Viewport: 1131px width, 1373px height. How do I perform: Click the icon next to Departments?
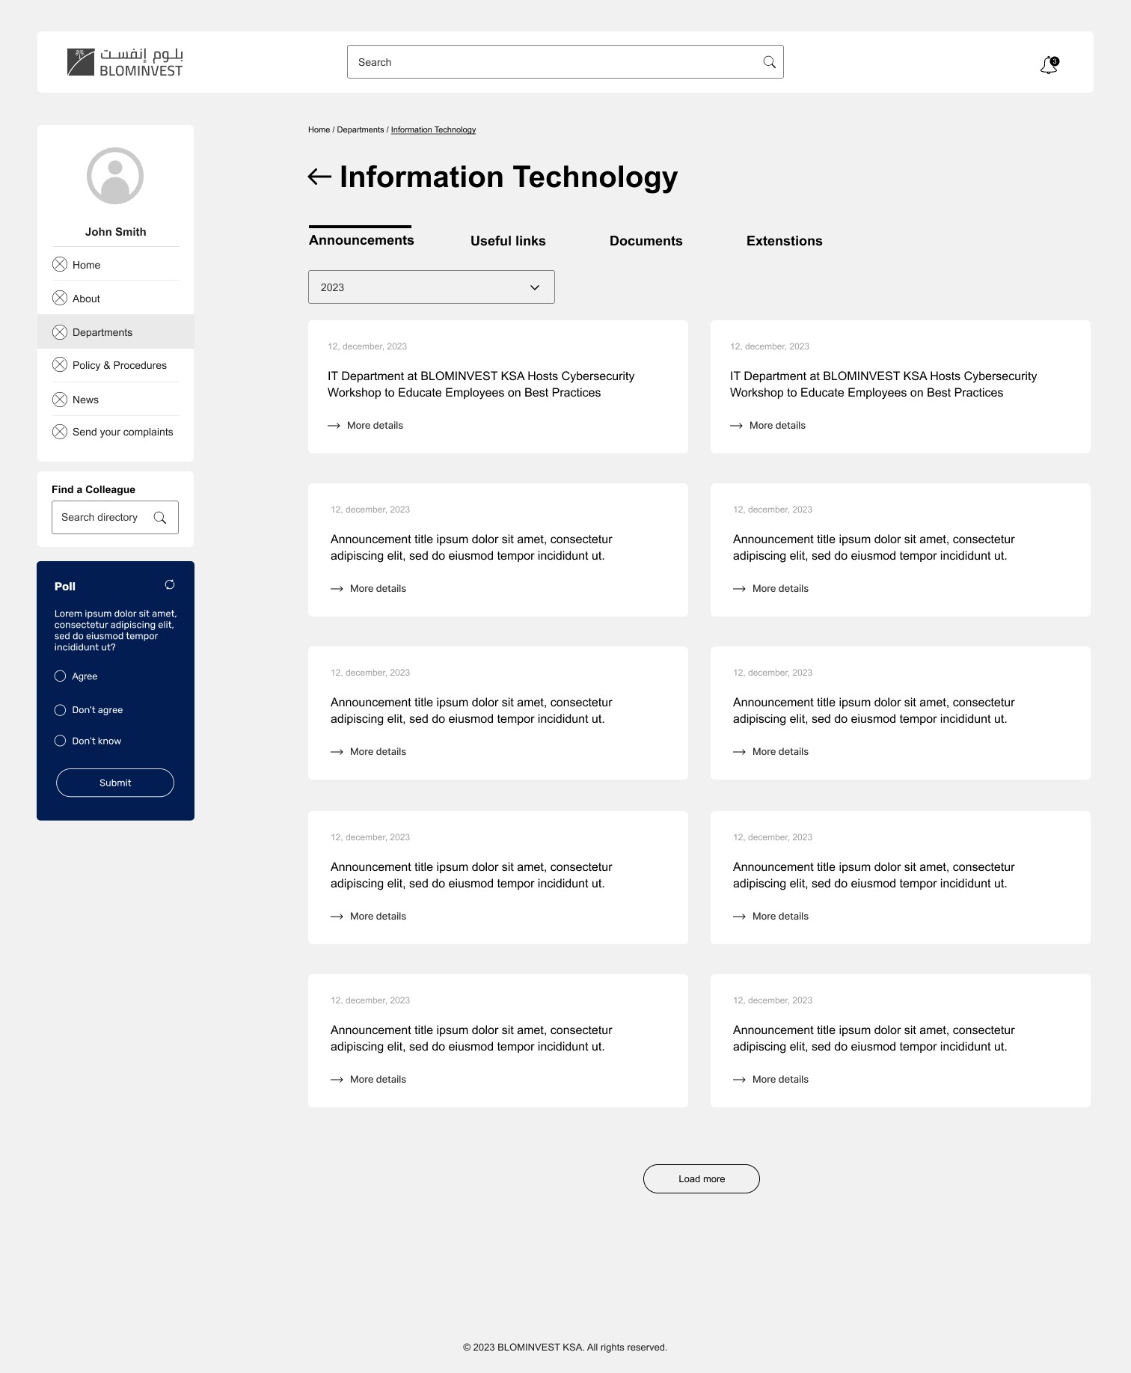coord(60,332)
